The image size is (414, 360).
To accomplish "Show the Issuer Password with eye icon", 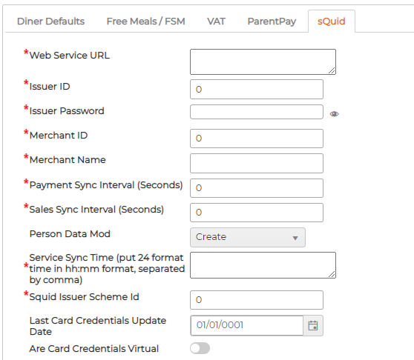I will (334, 114).
